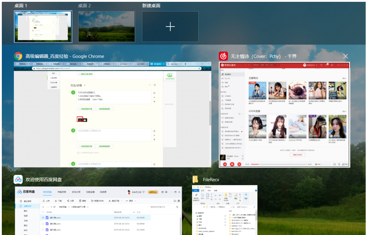Open 更多 beside the 主播电台 heading

click(x=344, y=79)
